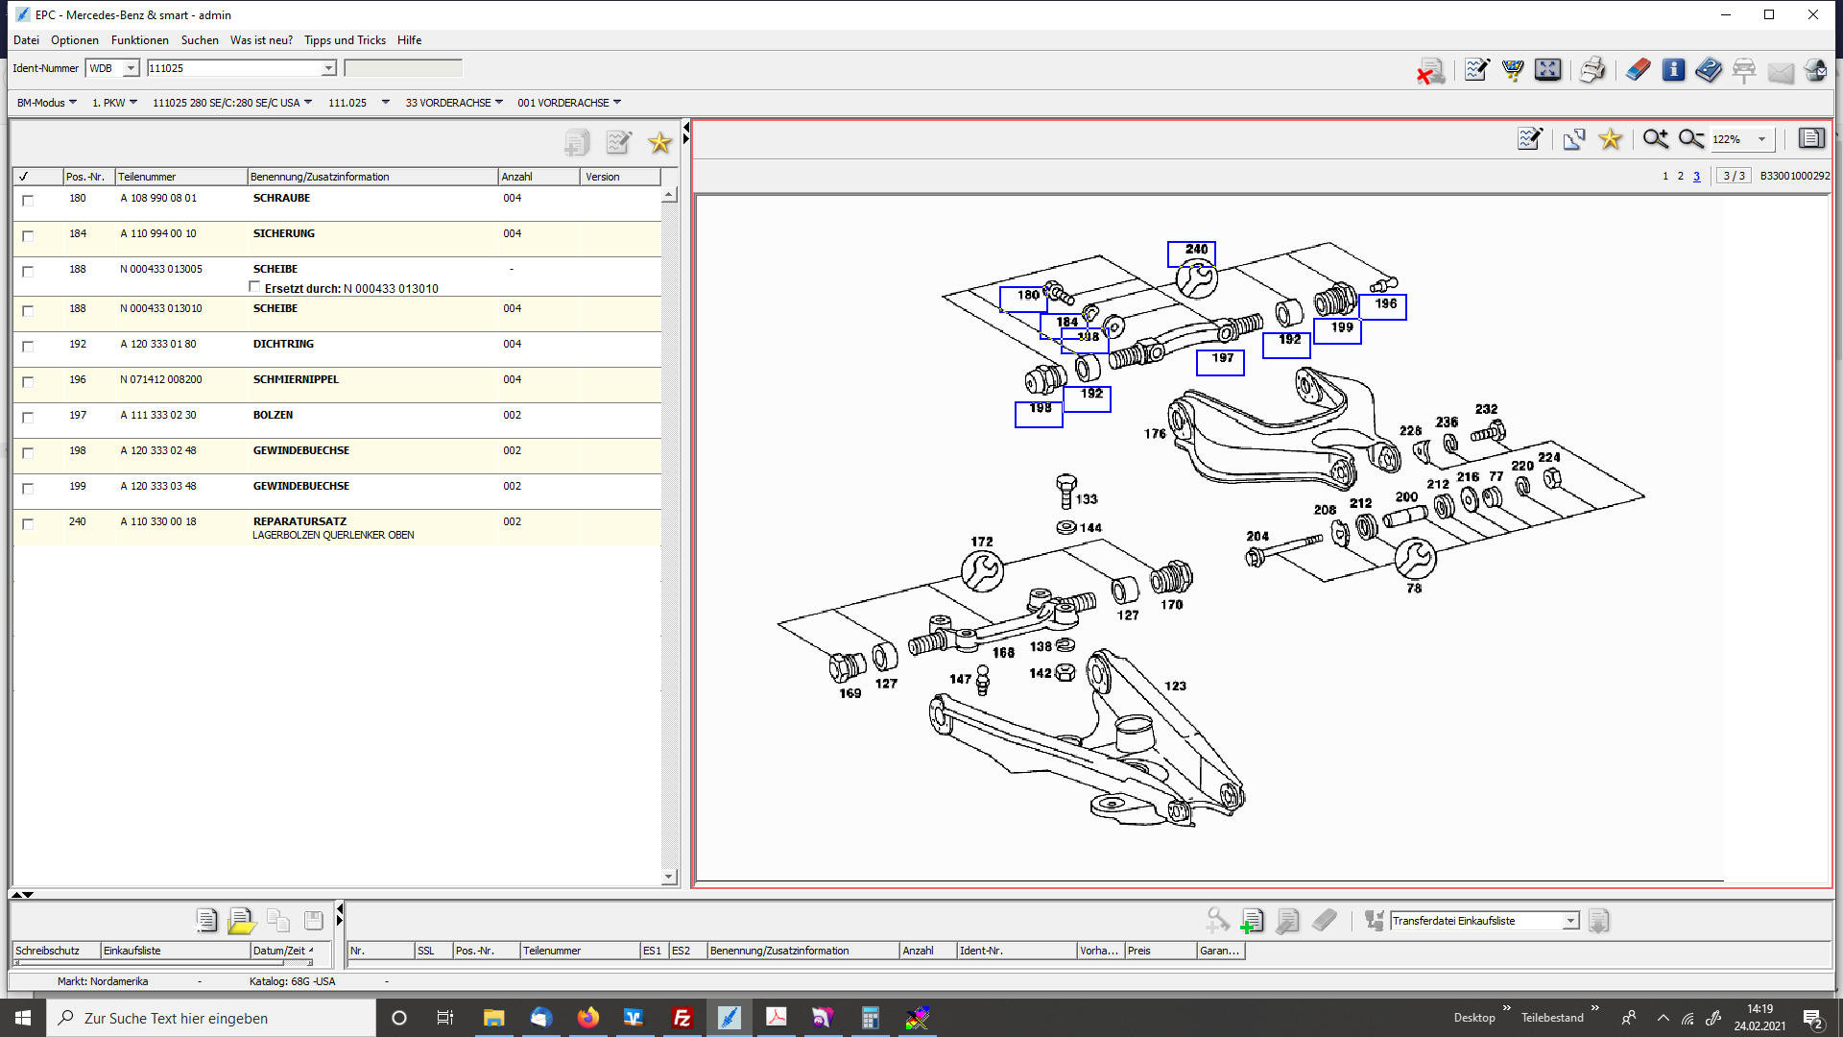Check the box for position 197 BOLZEN
The height and width of the screenshot is (1037, 1843).
pyautogui.click(x=28, y=417)
